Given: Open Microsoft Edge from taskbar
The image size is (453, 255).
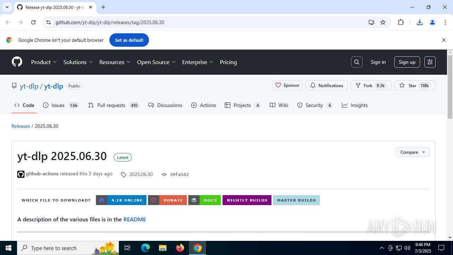Looking at the screenshot, I should coord(145,248).
